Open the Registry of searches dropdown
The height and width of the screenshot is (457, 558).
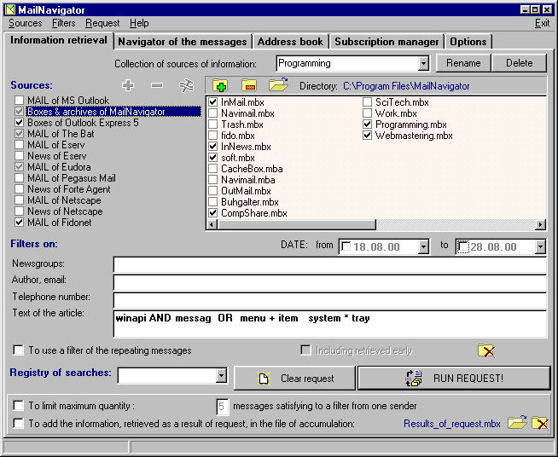(x=221, y=375)
